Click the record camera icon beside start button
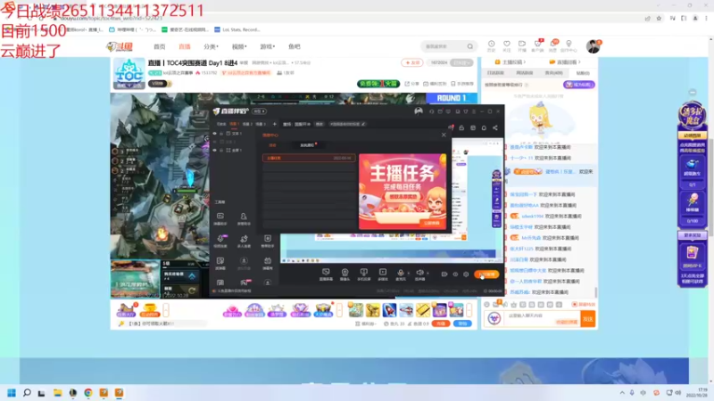Screen dimensions: 714x401 [444, 274]
